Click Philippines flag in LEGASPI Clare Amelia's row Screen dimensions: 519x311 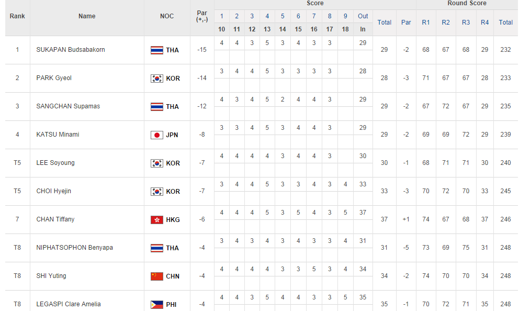[x=156, y=305]
